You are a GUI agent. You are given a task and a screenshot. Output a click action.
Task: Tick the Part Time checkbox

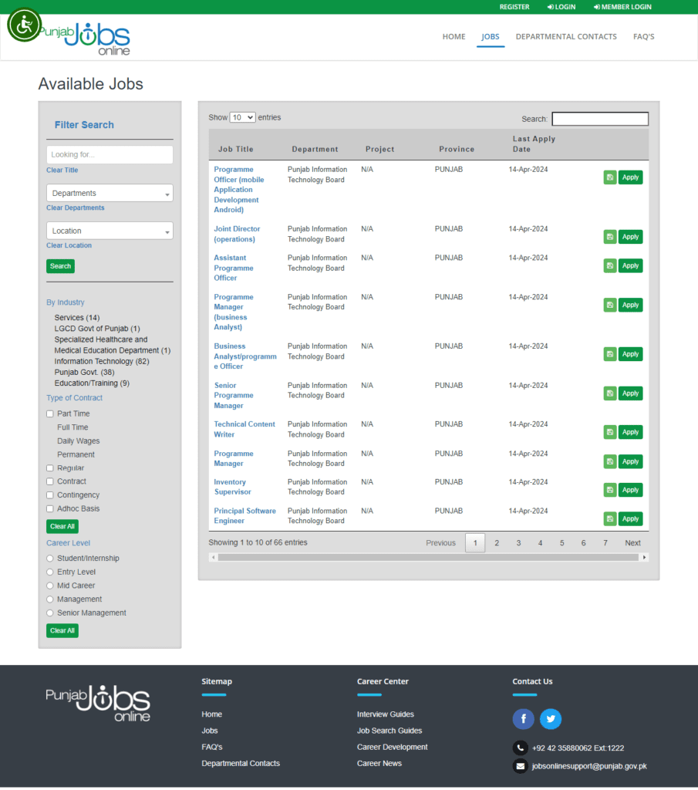pyautogui.click(x=50, y=414)
